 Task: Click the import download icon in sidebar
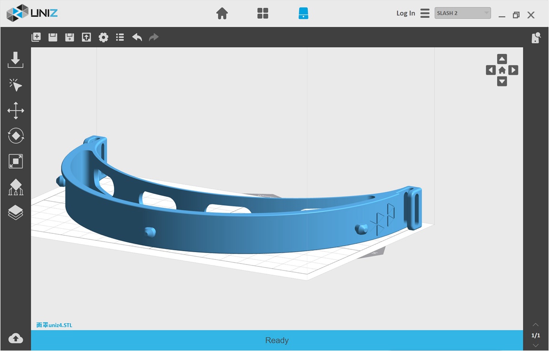click(16, 60)
